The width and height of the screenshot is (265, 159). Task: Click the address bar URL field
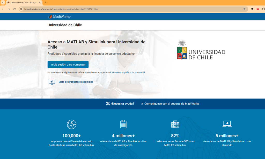(129, 9)
